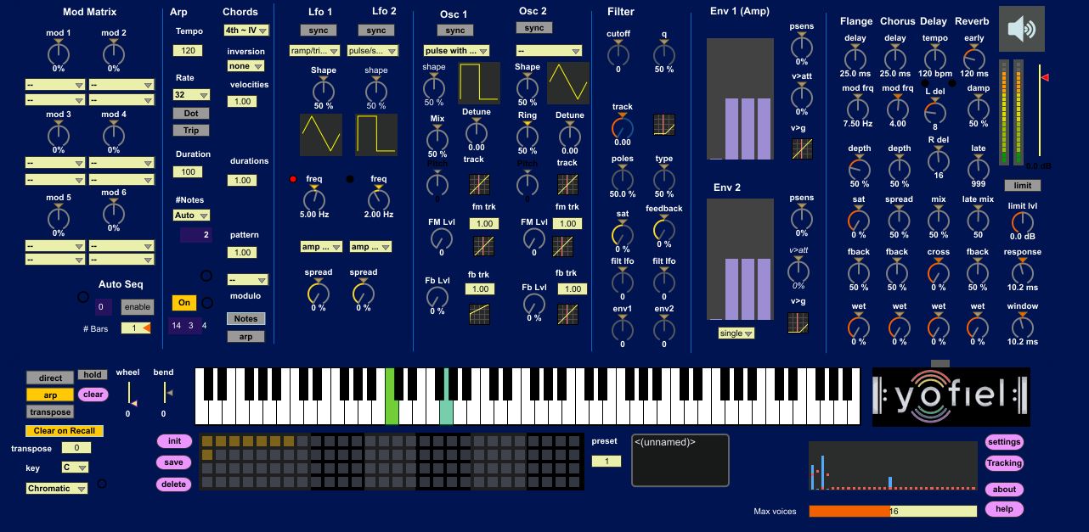
Task: Click the save preset button
Action: point(173,463)
